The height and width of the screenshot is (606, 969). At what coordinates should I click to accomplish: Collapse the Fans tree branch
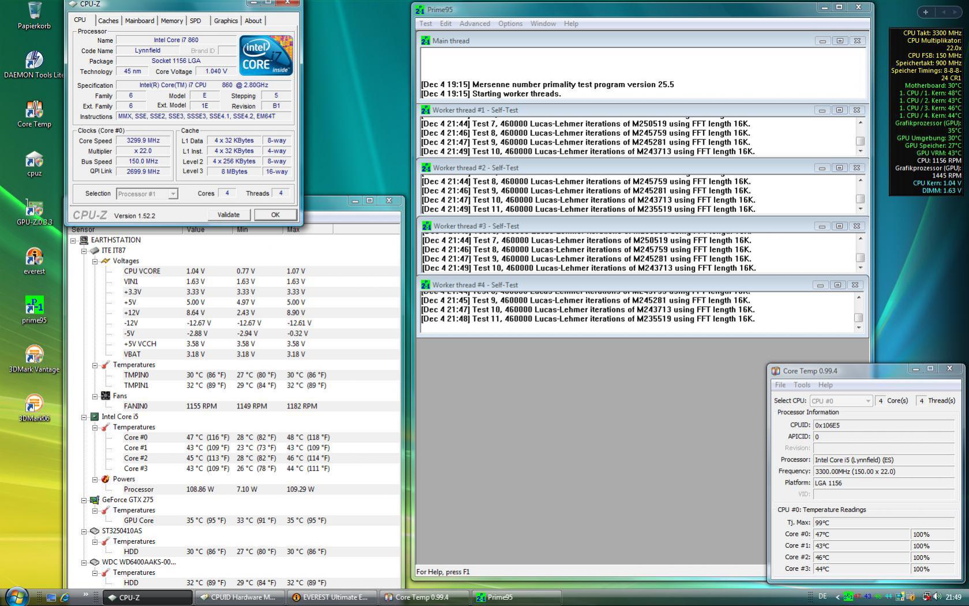[95, 396]
